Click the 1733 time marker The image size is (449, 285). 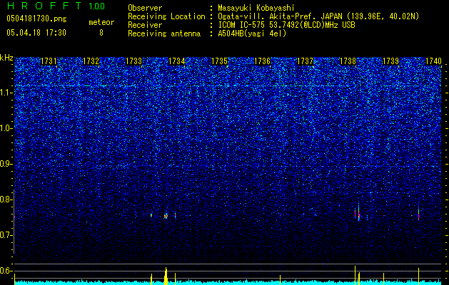[133, 61]
